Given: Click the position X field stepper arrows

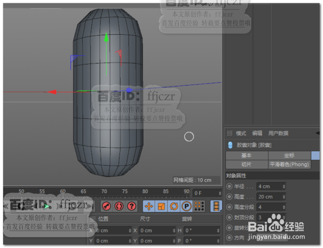Looking at the screenshot, I should pos(130,231).
